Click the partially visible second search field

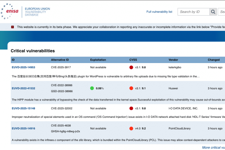[222, 12]
